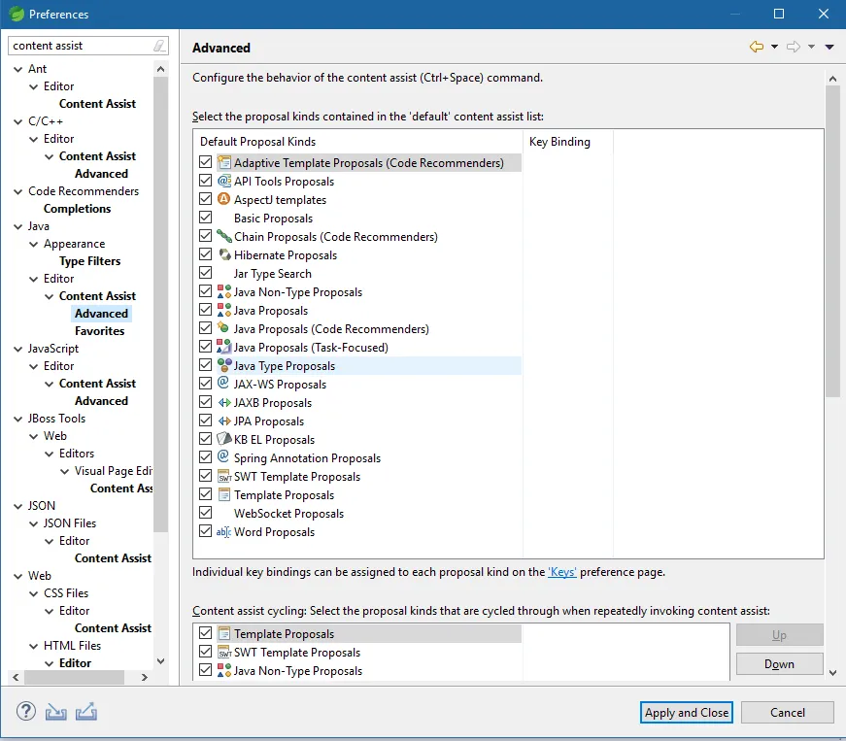
Task: Toggle SWT Template Proposals checkbox in cycling list
Action: [x=205, y=651]
